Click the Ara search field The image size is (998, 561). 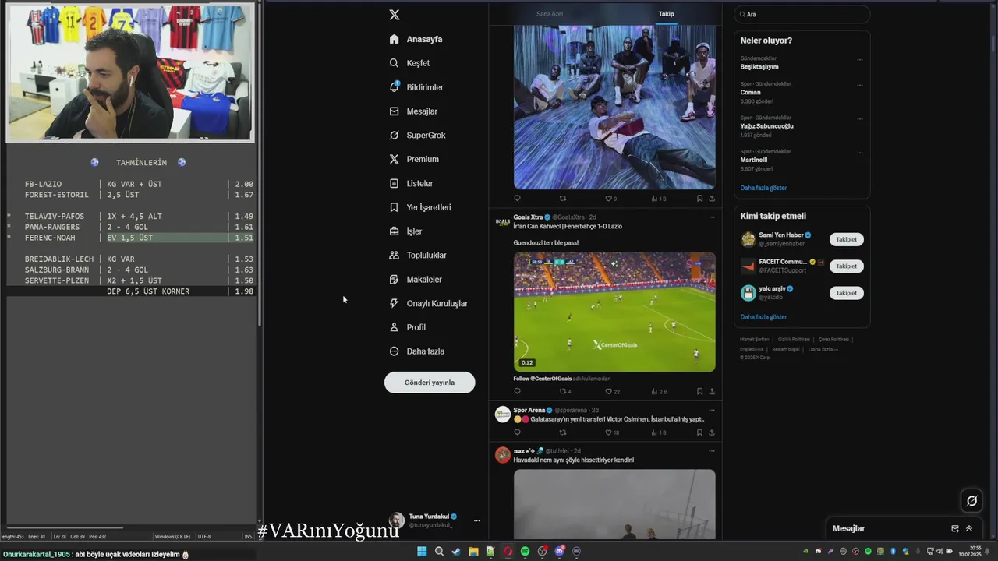click(802, 14)
